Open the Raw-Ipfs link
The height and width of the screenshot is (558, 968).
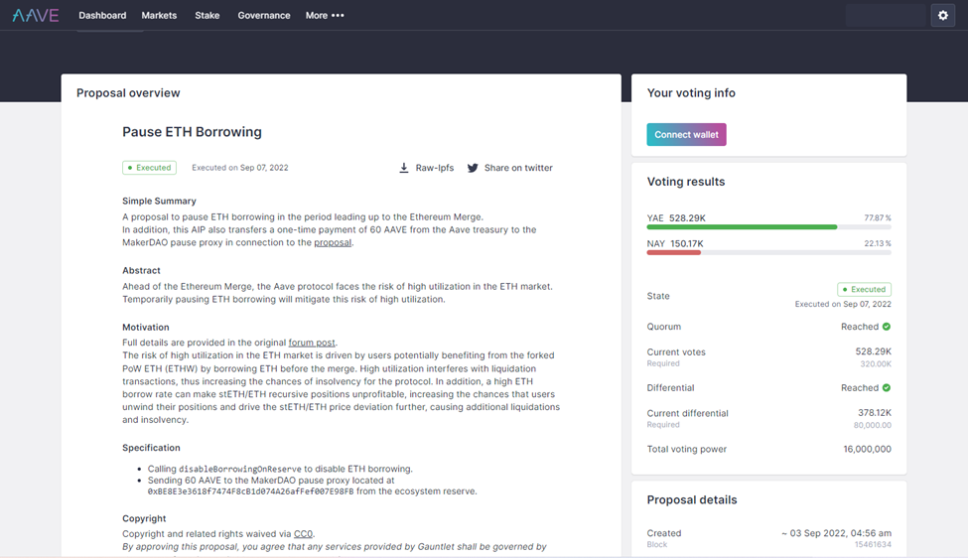point(435,168)
